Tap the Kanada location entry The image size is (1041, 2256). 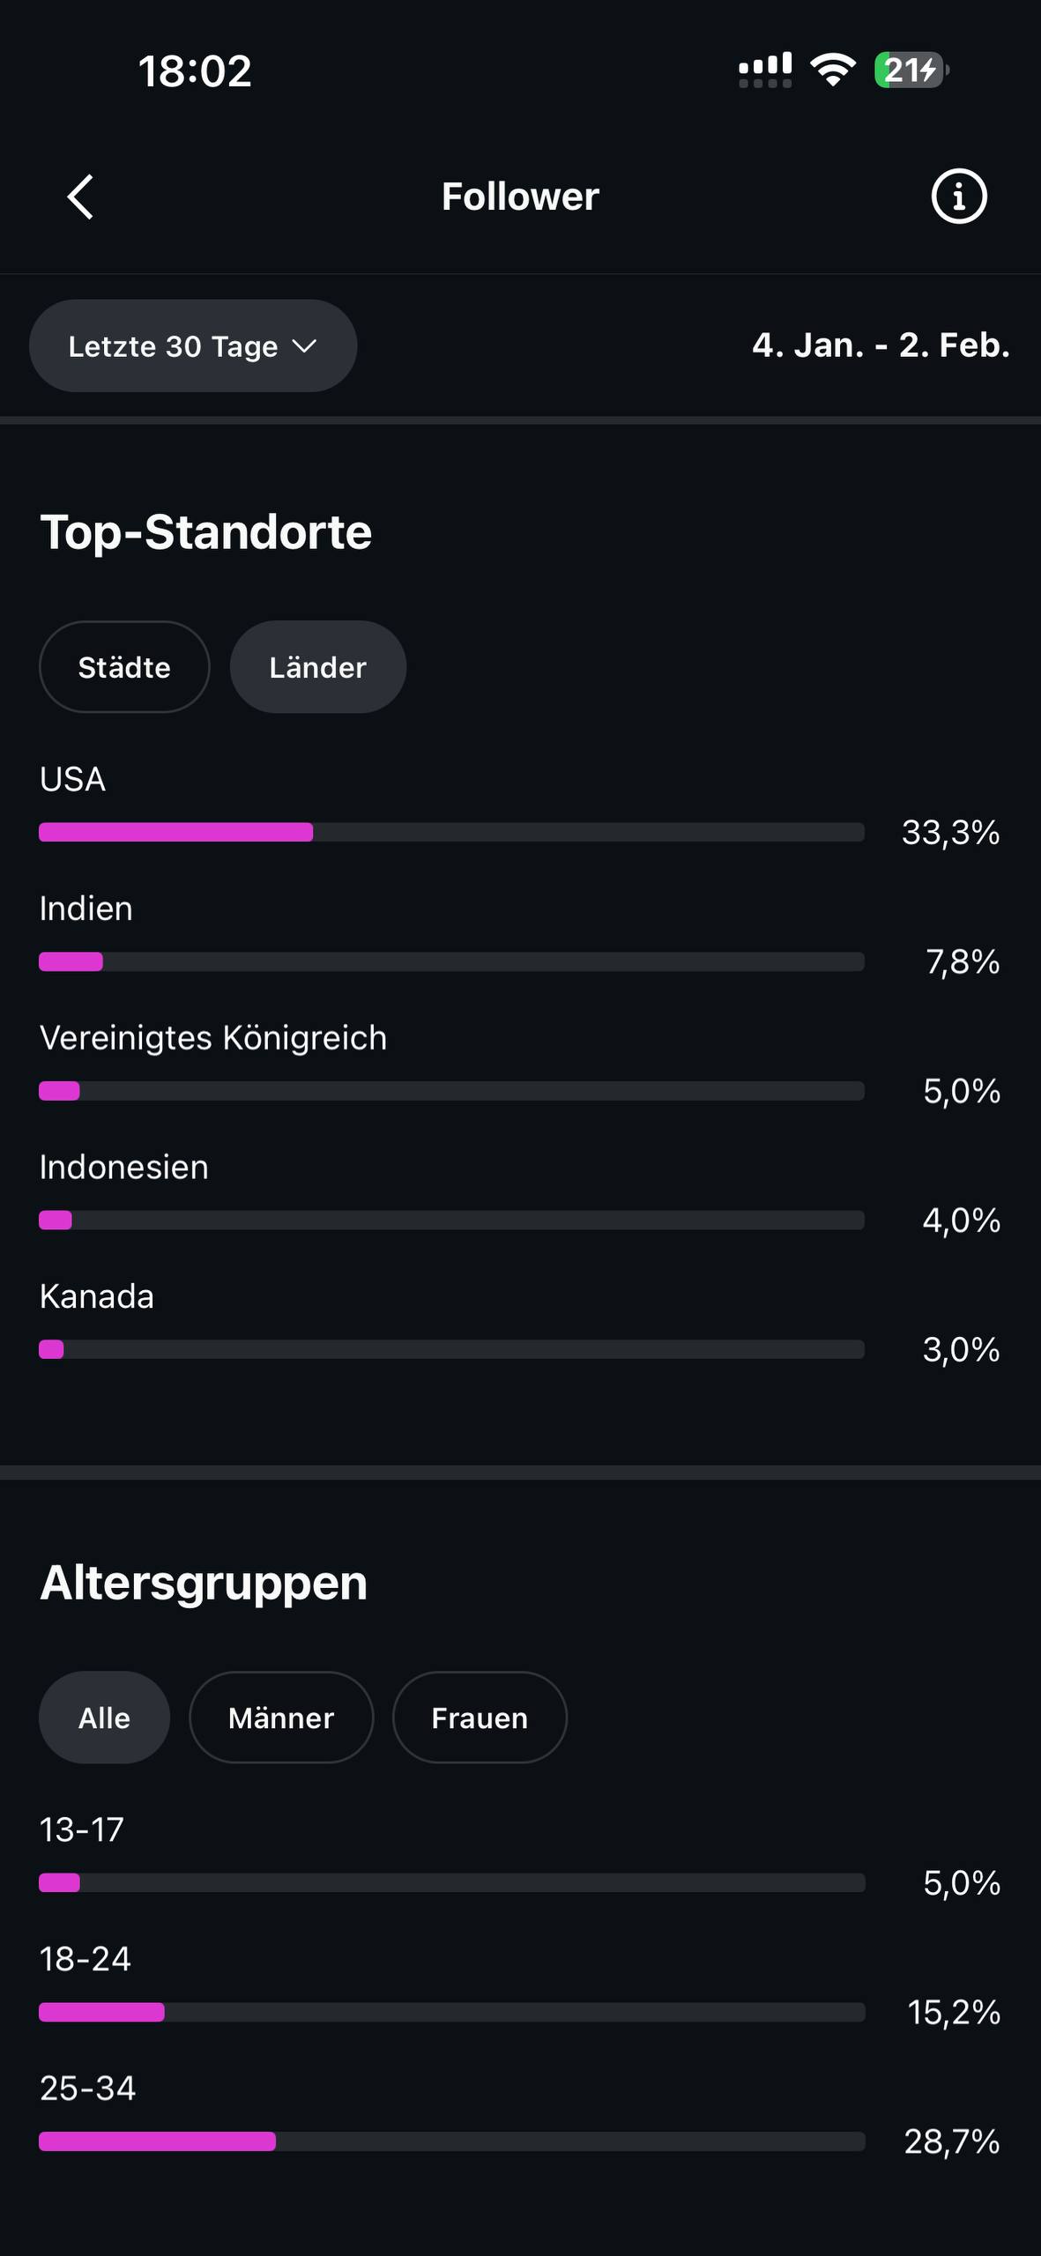(x=97, y=1296)
